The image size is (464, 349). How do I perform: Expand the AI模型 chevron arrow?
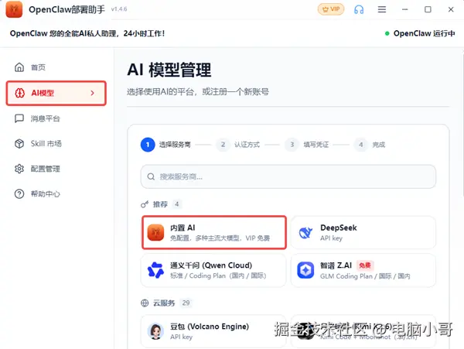[x=92, y=93]
